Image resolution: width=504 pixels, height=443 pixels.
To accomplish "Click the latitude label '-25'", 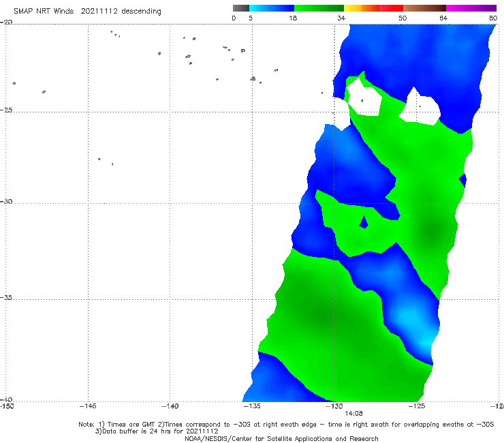I will 6,110.
